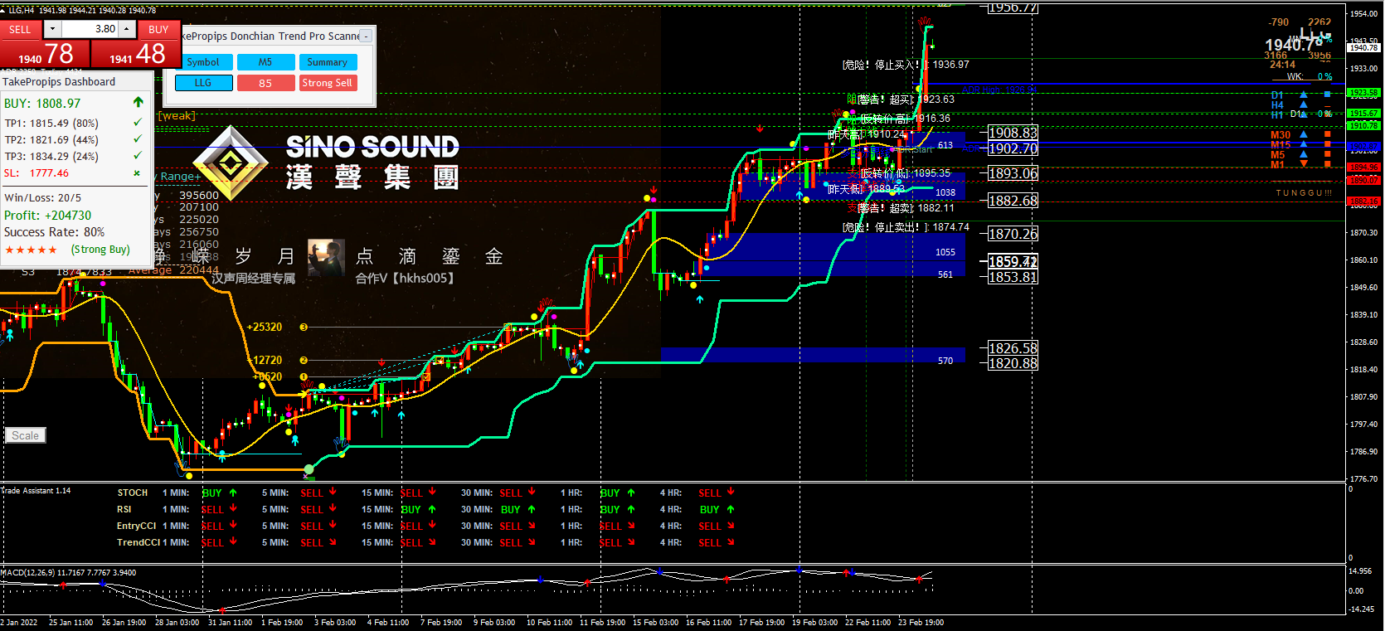Click the 1826.58 boxed price label
Viewport: 1385px width, 631px height.
click(1013, 348)
